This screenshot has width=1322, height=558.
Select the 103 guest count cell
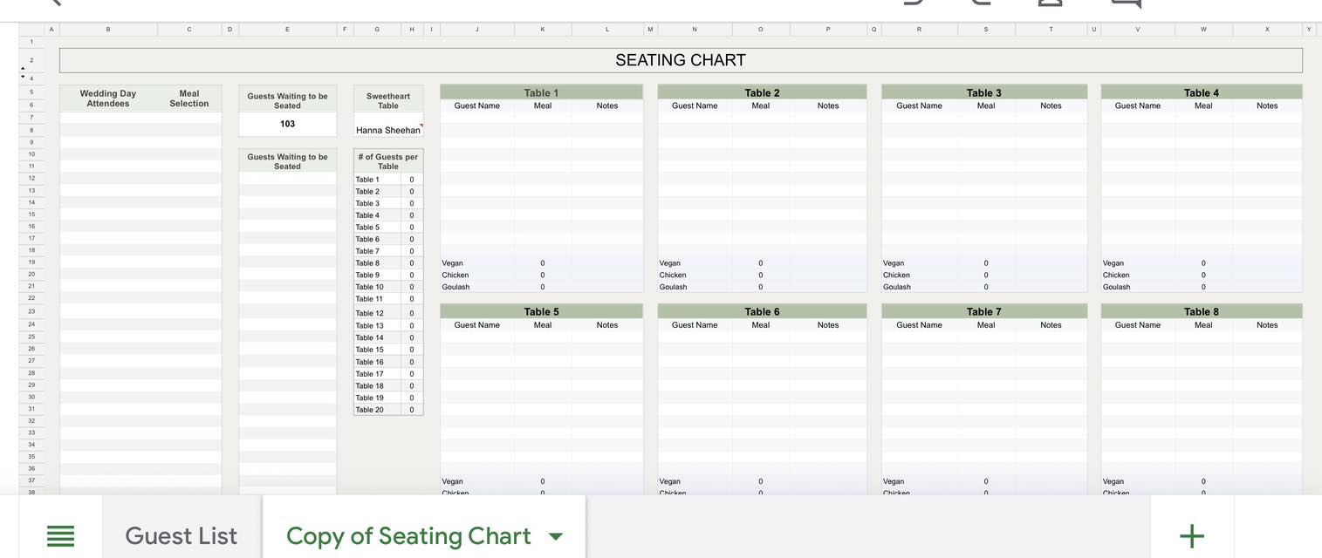coord(287,124)
